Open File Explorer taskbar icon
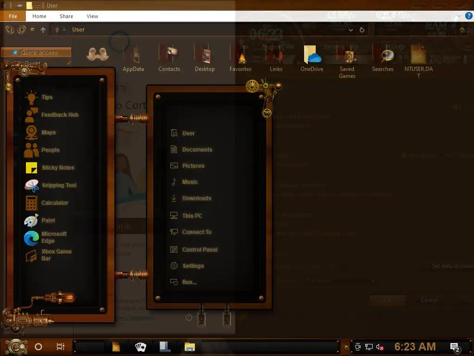 pos(190,347)
